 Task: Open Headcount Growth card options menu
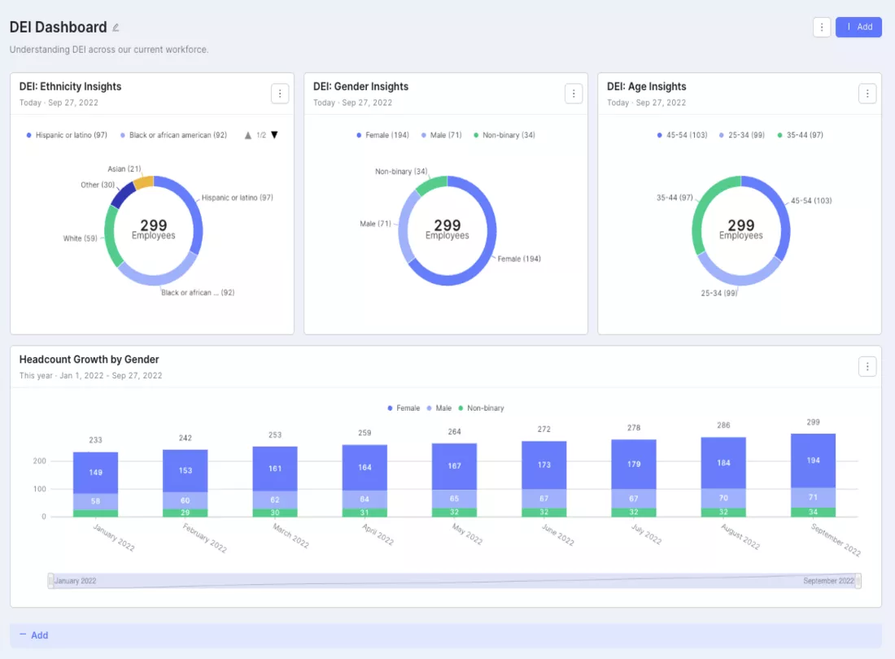[x=867, y=366]
